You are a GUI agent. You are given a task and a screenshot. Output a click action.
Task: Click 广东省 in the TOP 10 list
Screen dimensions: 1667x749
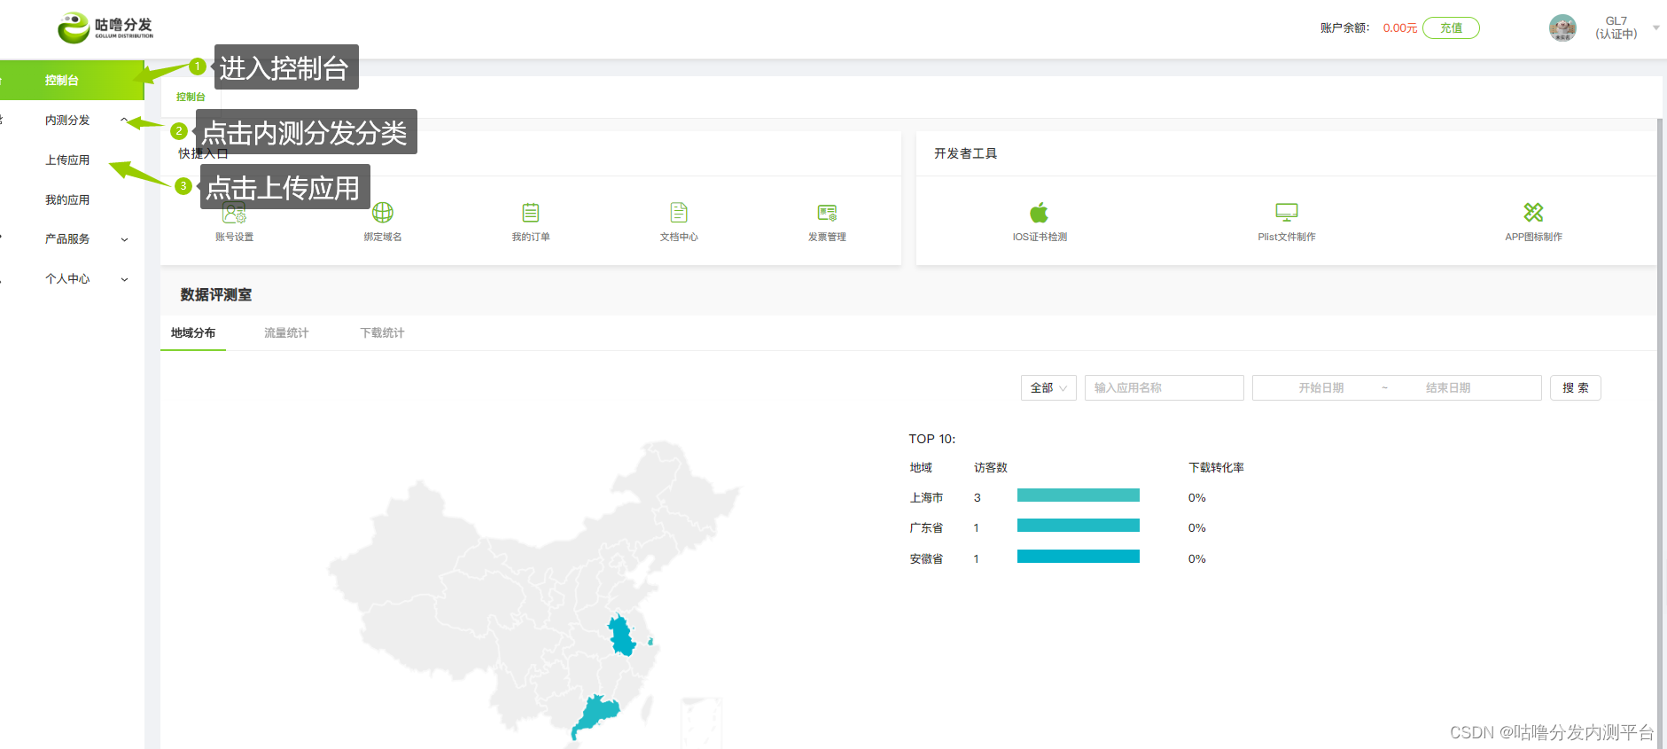coord(926,528)
